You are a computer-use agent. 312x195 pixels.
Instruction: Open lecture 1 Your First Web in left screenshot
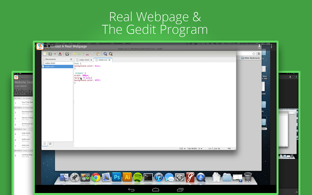(23, 103)
